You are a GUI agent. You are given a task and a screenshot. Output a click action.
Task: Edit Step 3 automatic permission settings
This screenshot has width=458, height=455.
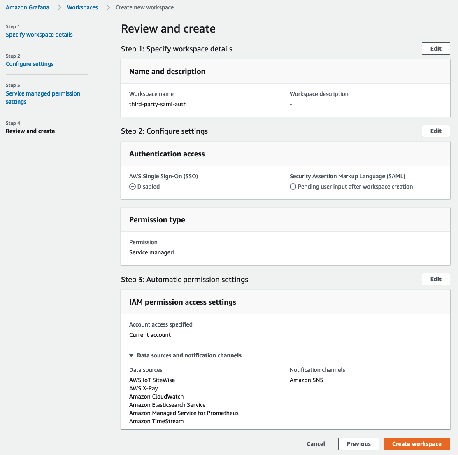pos(436,279)
